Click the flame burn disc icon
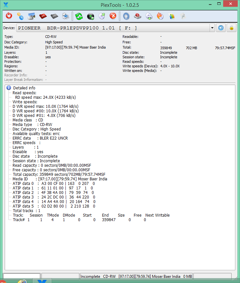240x283 pixels. (160, 16)
